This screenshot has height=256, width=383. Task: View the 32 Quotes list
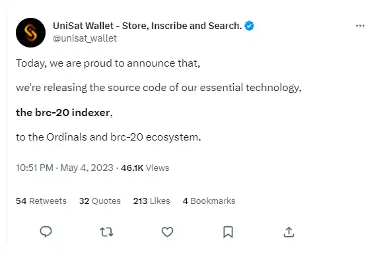(100, 201)
